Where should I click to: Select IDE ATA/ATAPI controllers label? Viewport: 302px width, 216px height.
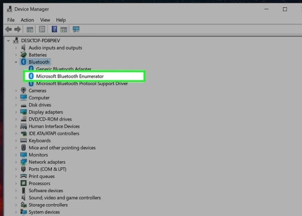tap(54, 133)
